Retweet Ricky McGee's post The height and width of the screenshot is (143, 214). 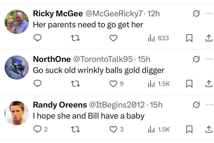click(x=75, y=38)
